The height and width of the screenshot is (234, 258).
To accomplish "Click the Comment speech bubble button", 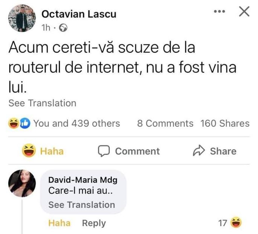I will (129, 151).
